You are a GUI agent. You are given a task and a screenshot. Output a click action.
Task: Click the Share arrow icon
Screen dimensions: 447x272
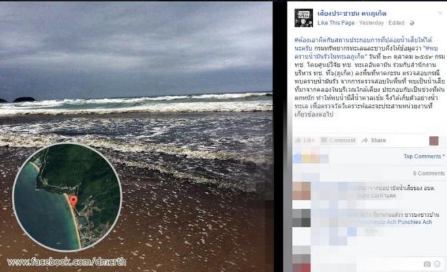coord(365,140)
